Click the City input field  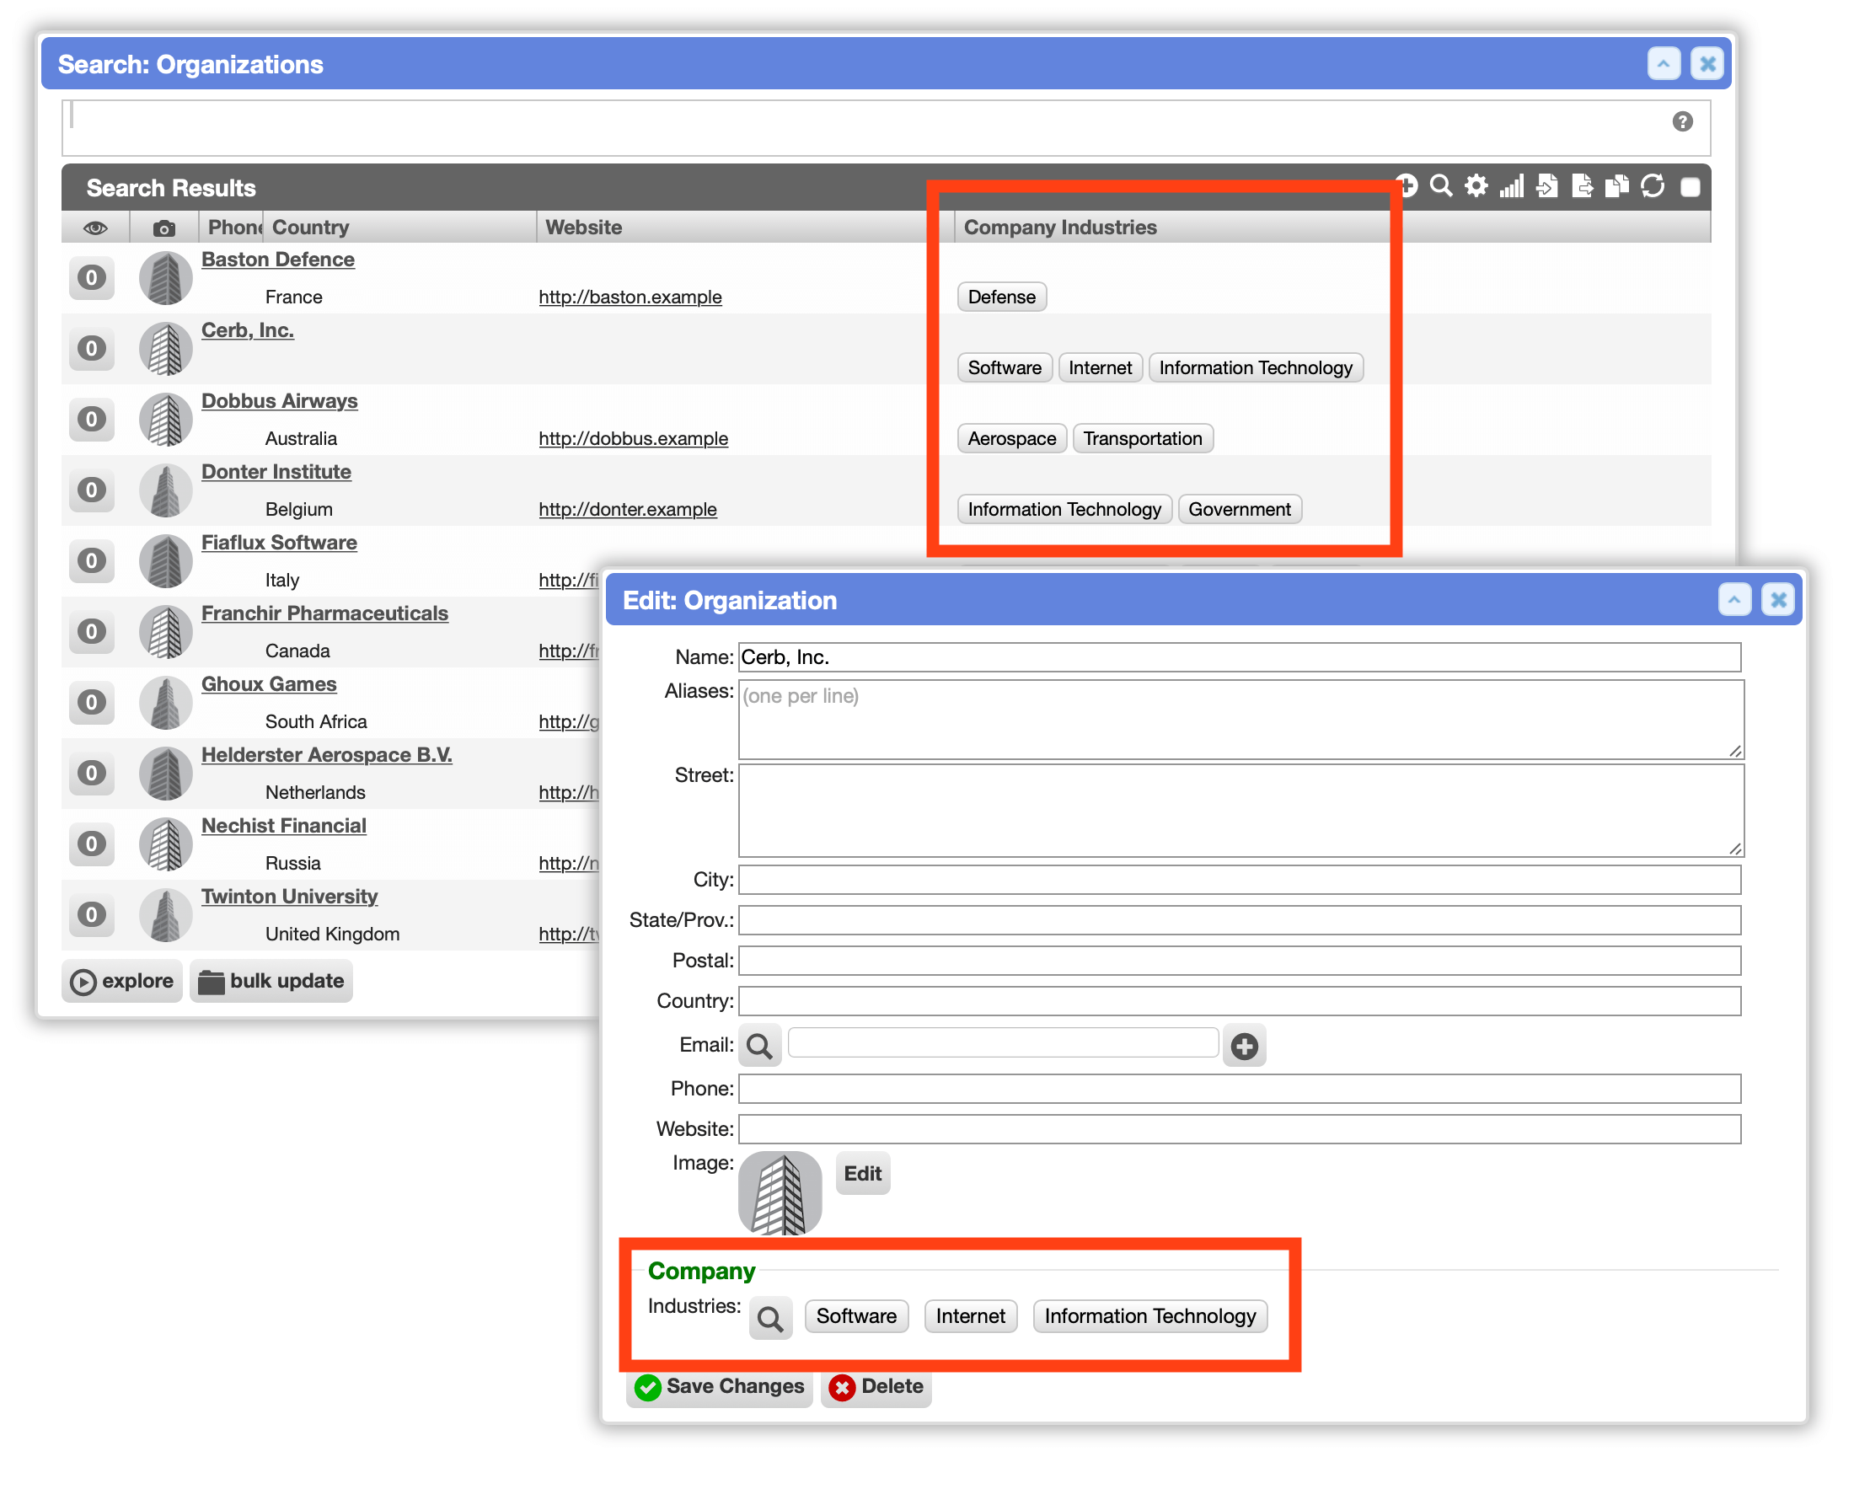[1240, 881]
